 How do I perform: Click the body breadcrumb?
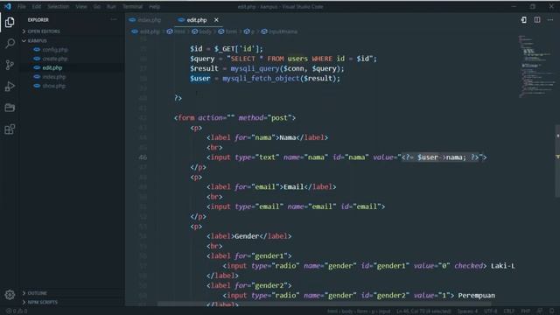202,31
